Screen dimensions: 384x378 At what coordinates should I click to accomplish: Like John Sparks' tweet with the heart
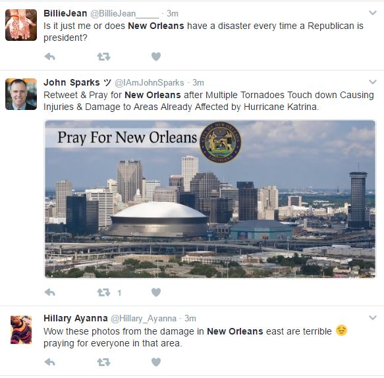156,292
